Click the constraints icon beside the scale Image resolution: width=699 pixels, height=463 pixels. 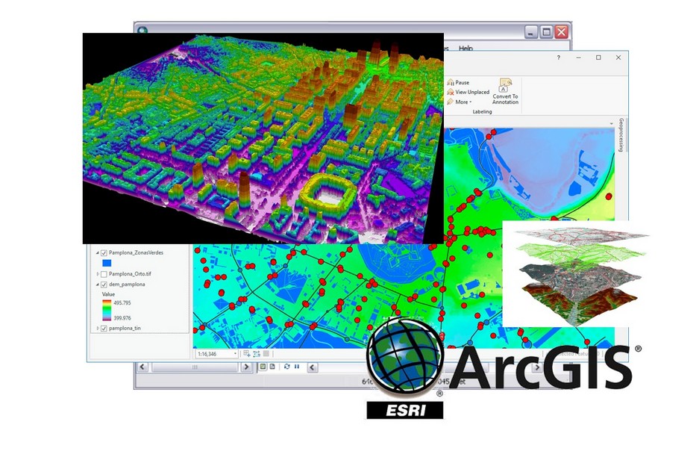tap(257, 354)
